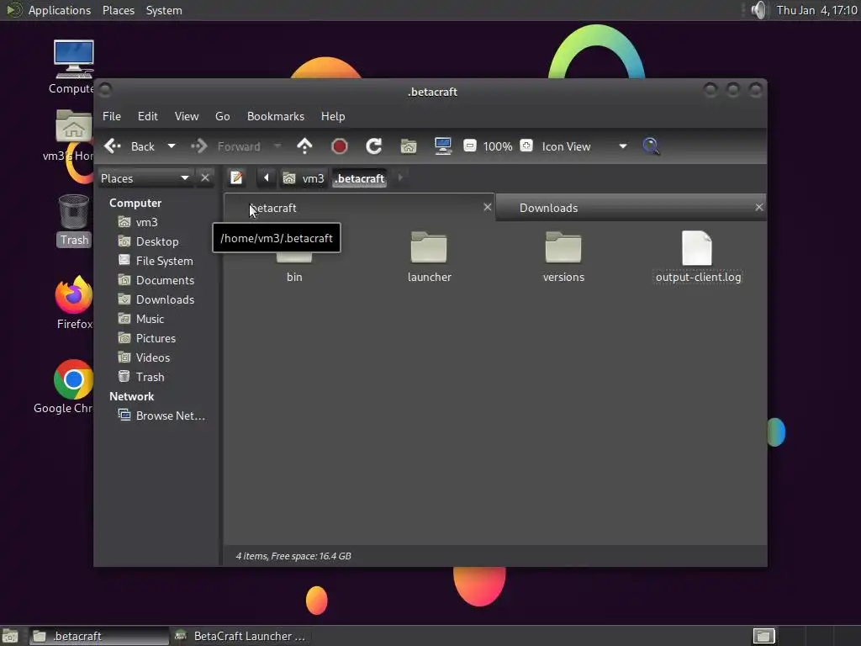Viewport: 861px width, 646px height.
Task: Select the bin folder label
Action: click(x=294, y=278)
